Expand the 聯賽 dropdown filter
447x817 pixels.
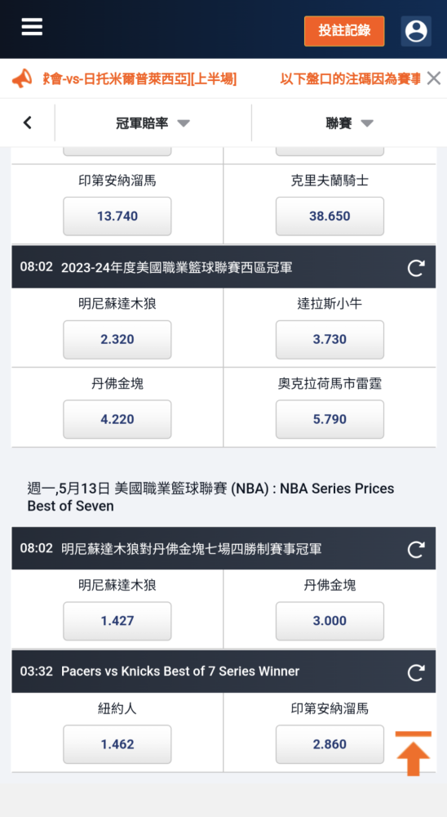[349, 123]
